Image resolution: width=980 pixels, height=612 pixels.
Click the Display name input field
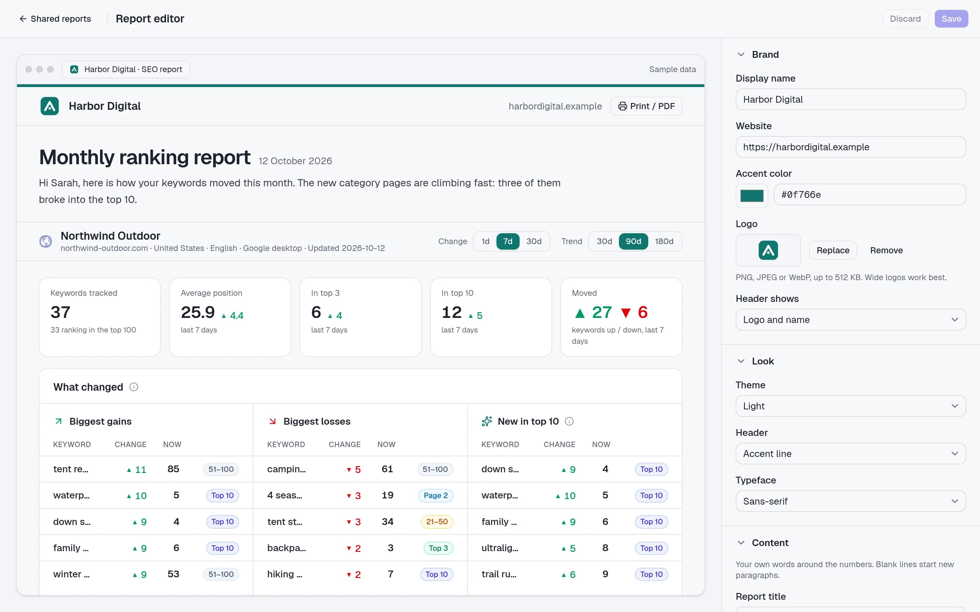(x=850, y=99)
